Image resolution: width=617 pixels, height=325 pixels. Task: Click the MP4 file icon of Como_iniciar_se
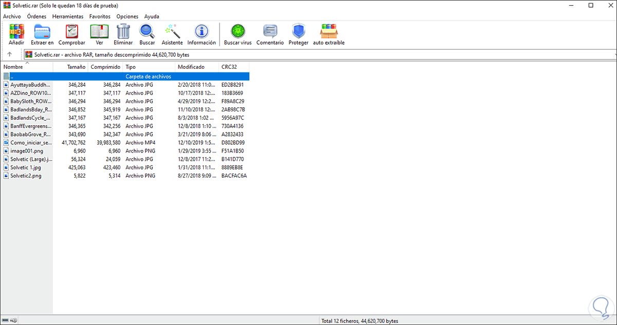[6, 143]
